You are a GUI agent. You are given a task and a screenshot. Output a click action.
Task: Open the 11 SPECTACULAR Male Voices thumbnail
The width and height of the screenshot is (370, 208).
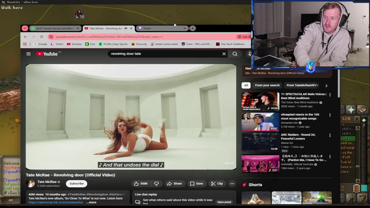(260, 101)
